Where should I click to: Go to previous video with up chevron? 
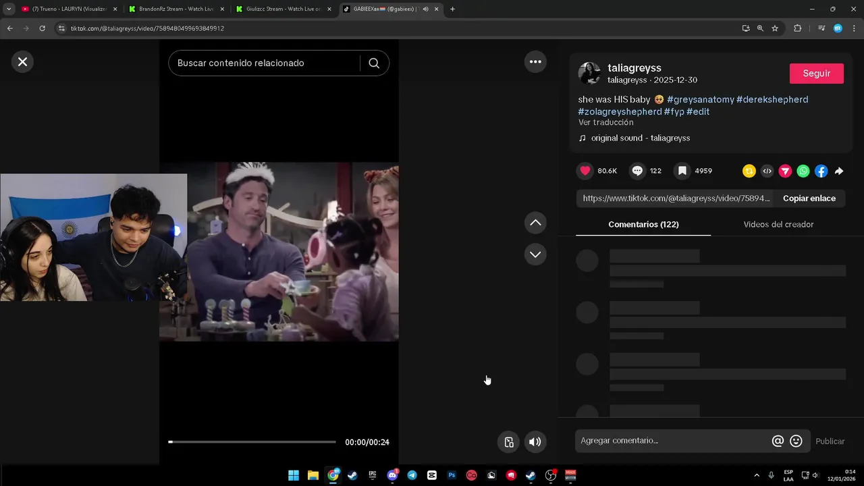[x=535, y=222]
